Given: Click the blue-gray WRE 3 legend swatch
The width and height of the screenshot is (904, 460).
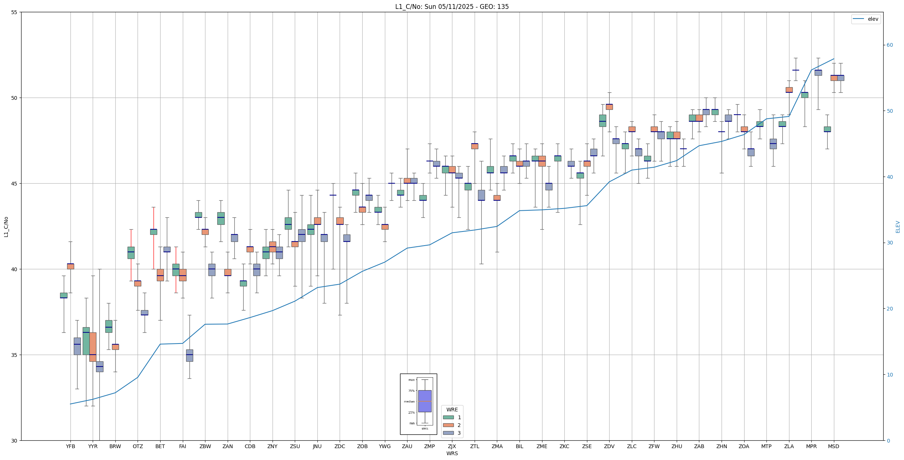Looking at the screenshot, I should [448, 433].
